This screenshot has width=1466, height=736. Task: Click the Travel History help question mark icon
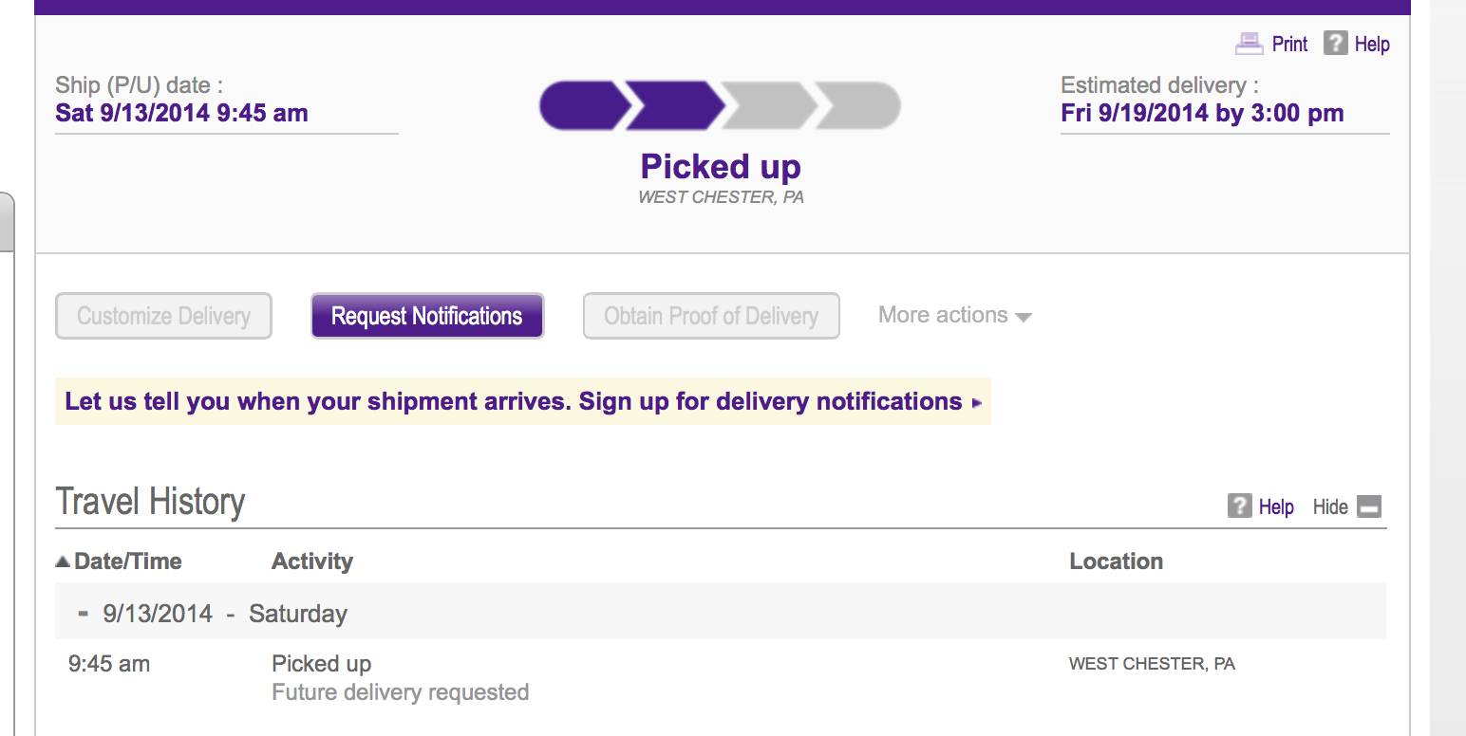1239,506
